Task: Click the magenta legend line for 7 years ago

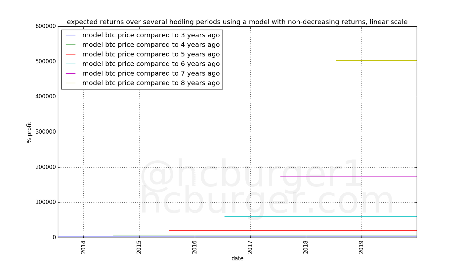Action: 70,74
